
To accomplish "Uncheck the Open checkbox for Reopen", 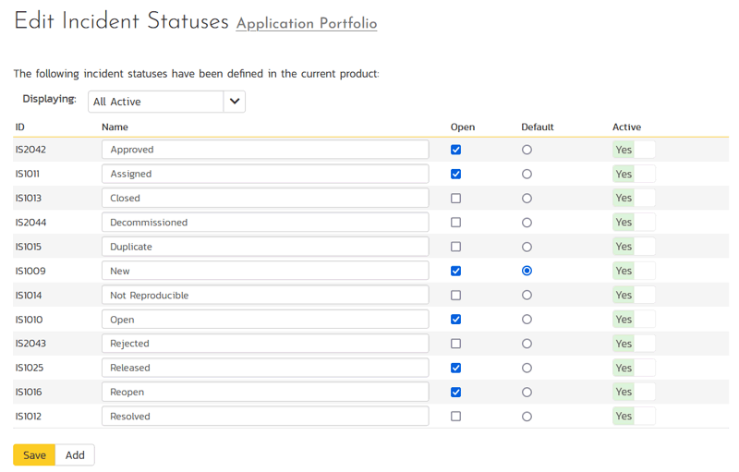I will pos(455,393).
